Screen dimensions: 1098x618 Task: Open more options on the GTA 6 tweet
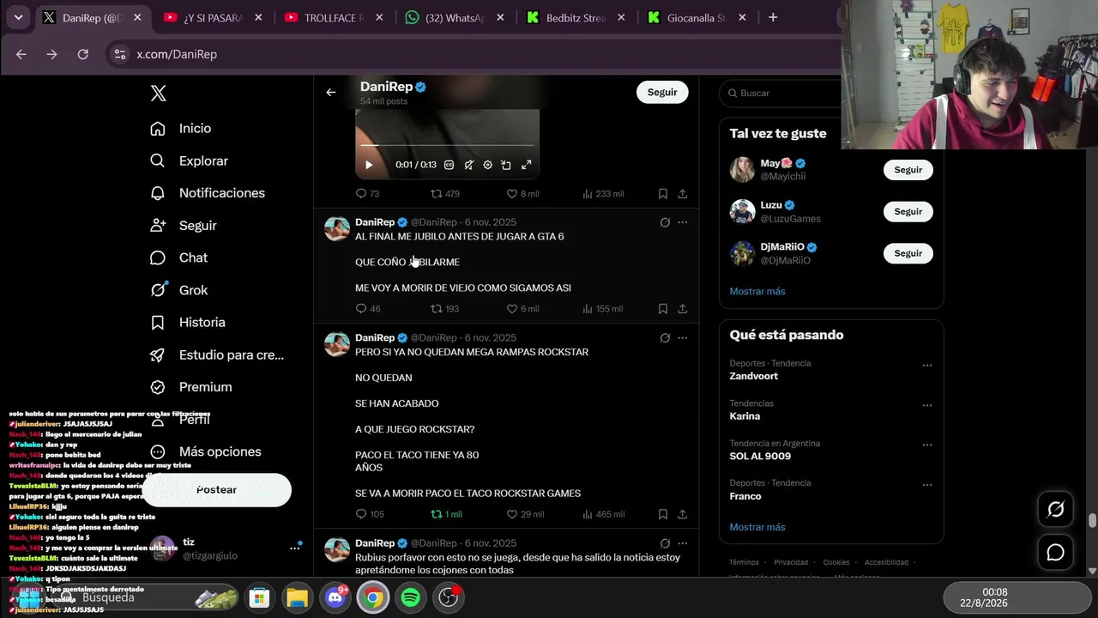tap(683, 222)
